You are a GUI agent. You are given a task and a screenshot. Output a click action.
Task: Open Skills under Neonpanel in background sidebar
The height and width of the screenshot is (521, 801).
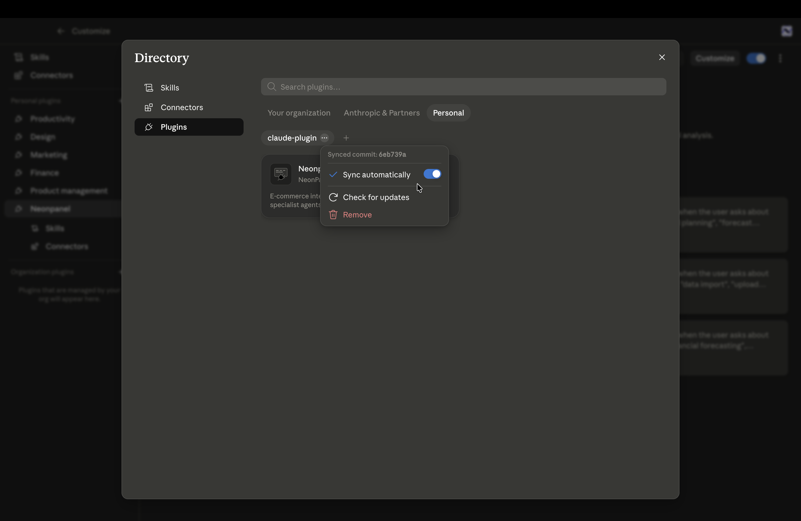[55, 229]
